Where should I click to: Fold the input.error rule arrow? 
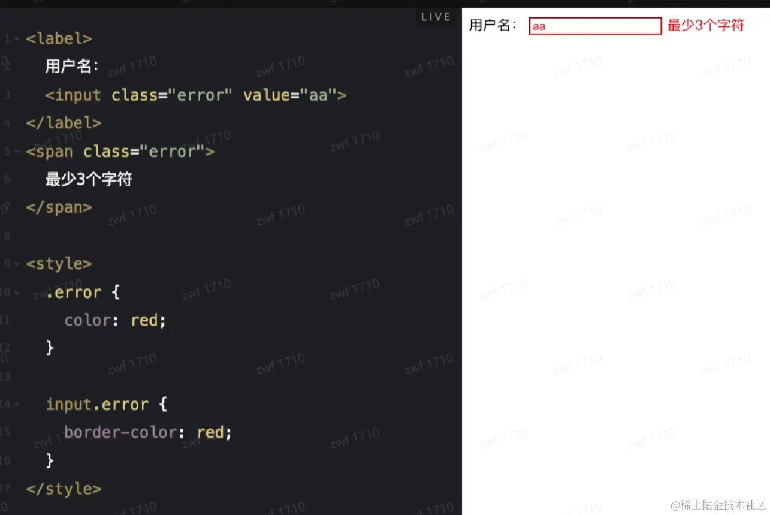coord(17,405)
